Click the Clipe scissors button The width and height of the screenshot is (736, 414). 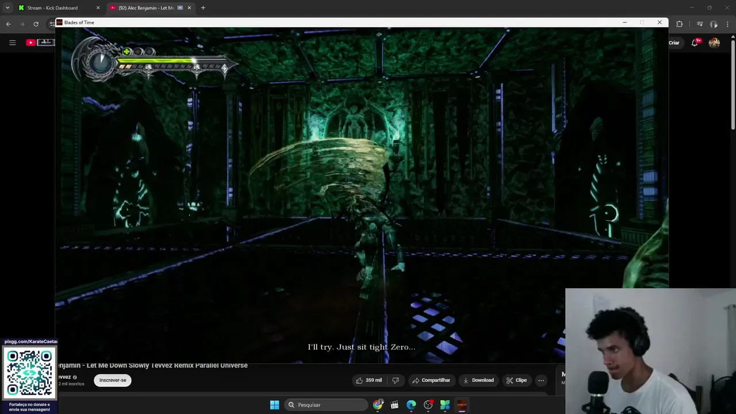point(516,380)
